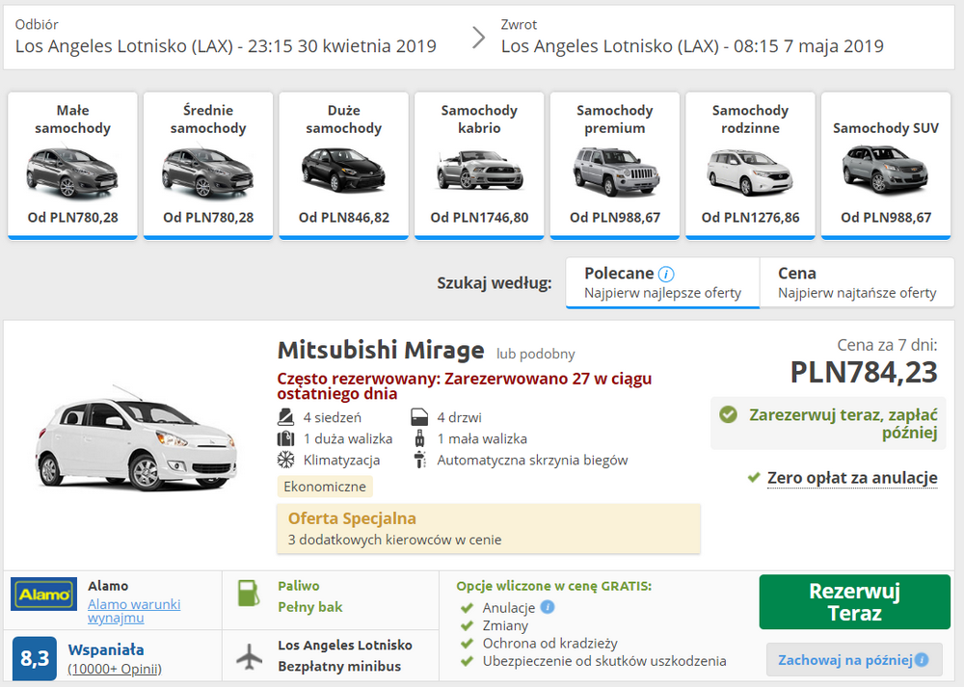Click the white Mitsubishi Mirage car image

tap(136, 437)
